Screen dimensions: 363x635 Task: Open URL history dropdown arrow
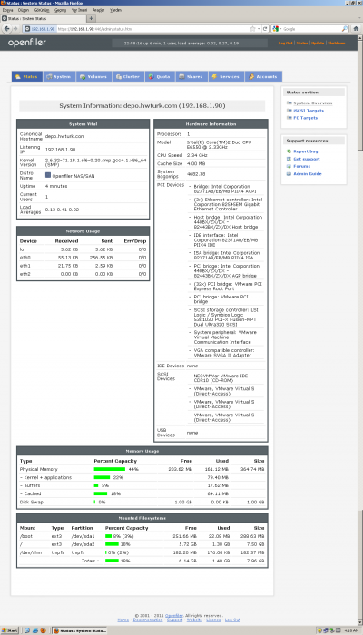click(259, 29)
